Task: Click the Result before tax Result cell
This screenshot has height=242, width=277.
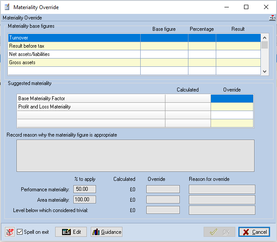Action: (238, 46)
